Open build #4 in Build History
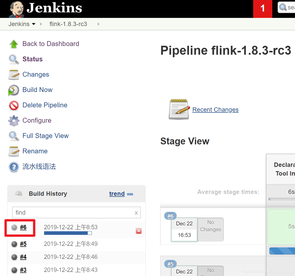 (x=23, y=257)
